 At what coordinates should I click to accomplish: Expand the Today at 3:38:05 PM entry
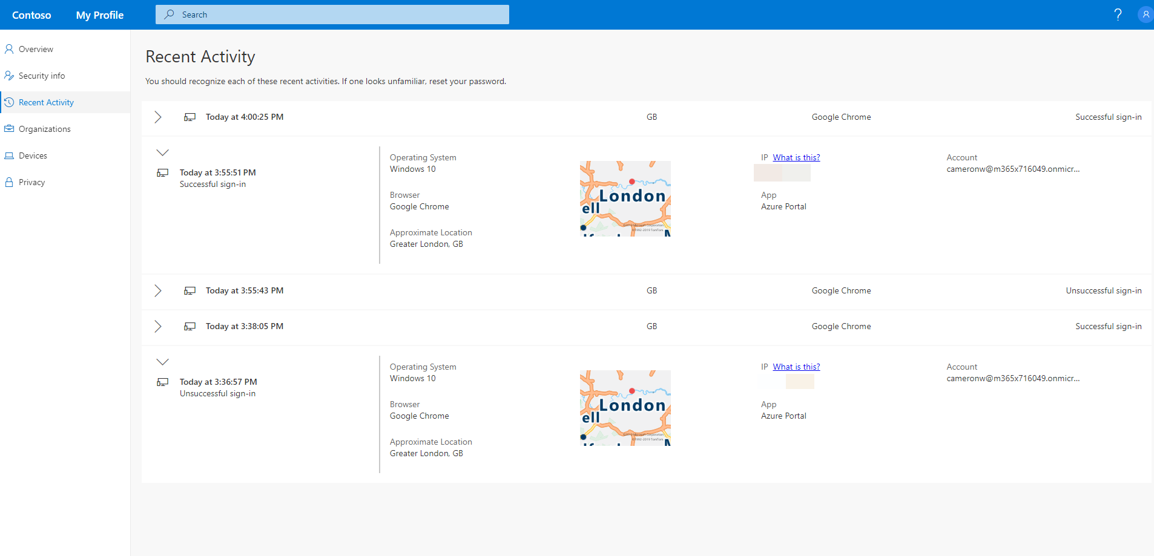(158, 327)
